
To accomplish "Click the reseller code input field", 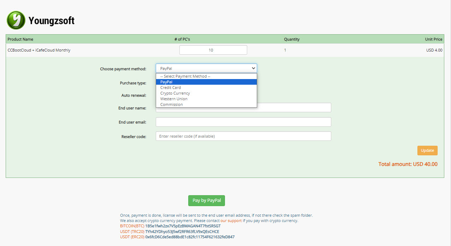I will coord(243,136).
